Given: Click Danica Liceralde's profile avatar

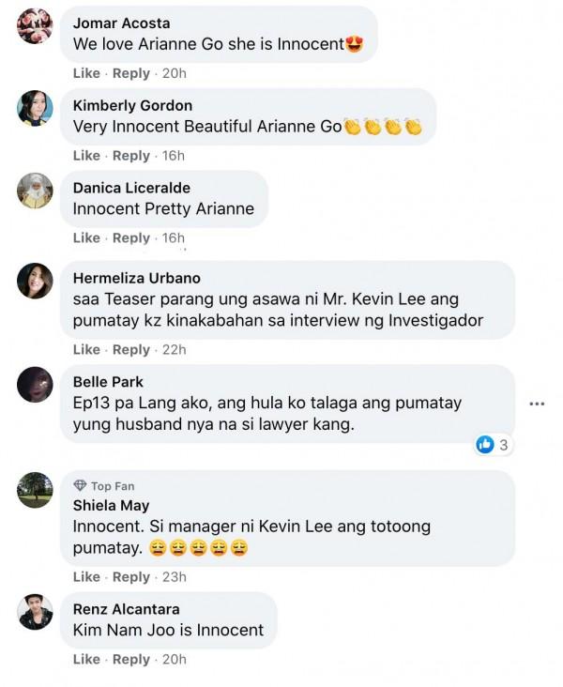Looking at the screenshot, I should coord(35,191).
